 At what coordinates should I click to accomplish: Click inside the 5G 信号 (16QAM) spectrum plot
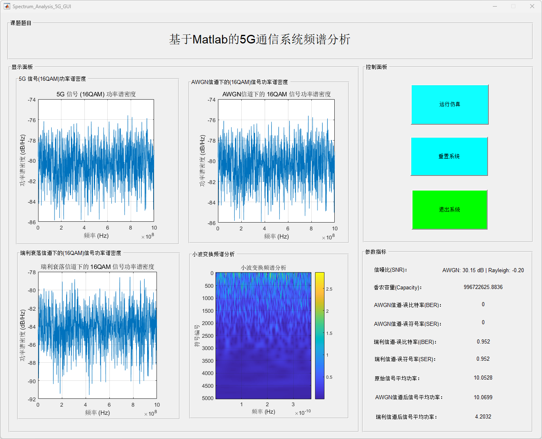coord(96,160)
